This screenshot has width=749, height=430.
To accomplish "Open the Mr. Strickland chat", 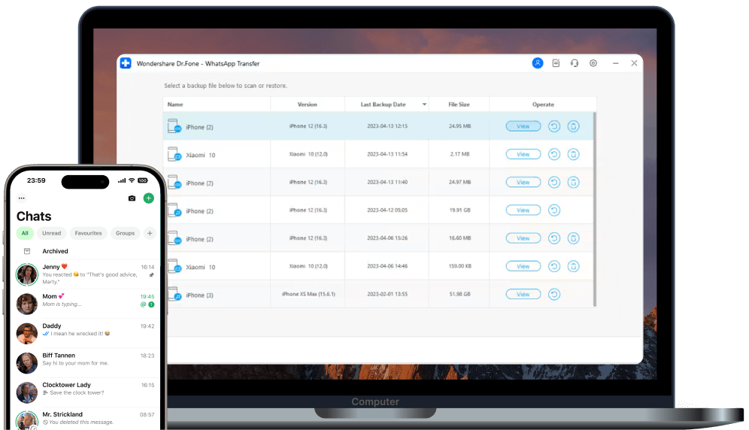I will 86,419.
